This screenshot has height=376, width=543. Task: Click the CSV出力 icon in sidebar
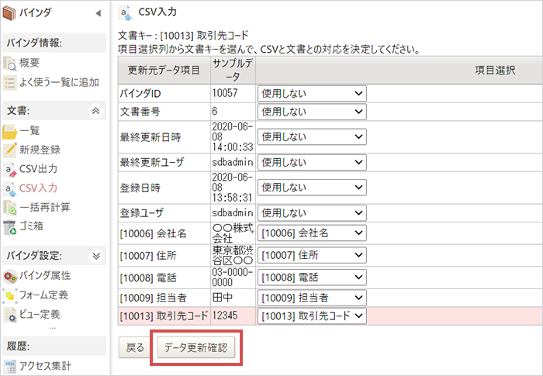pyautogui.click(x=10, y=170)
